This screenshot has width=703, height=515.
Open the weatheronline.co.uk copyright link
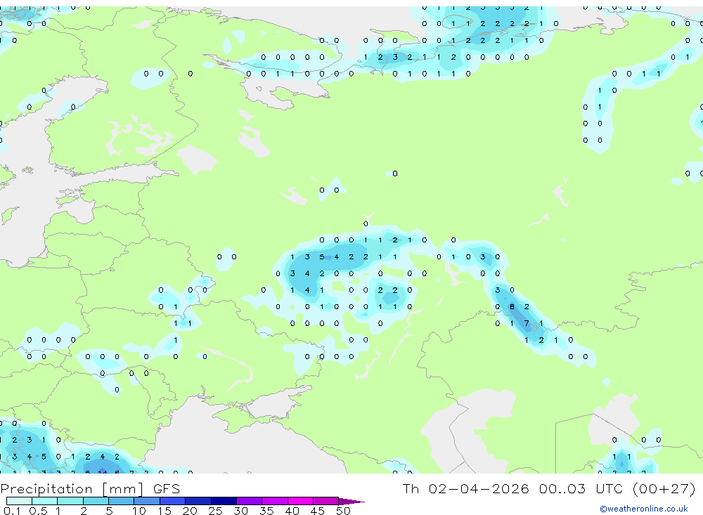tap(643, 509)
